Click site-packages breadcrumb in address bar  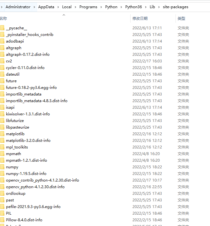(x=175, y=7)
